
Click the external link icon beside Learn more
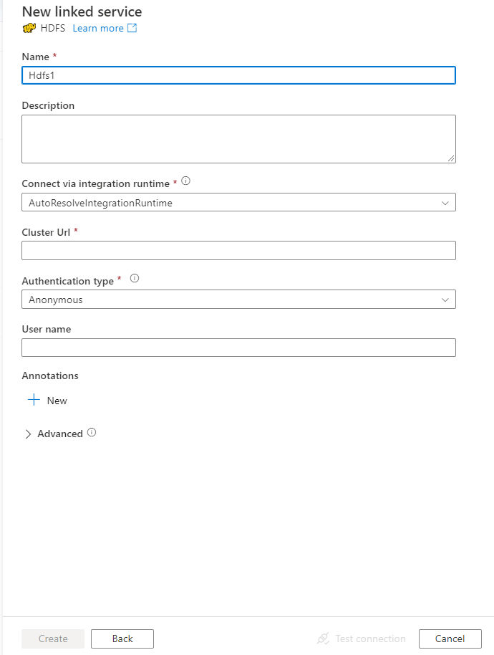tap(131, 28)
